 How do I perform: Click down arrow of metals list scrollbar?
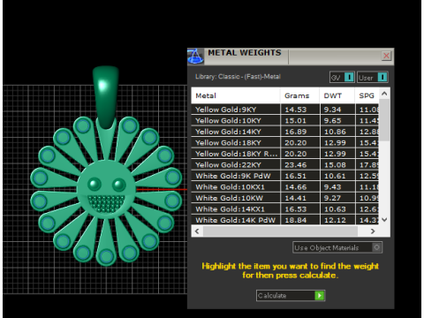tap(384, 220)
